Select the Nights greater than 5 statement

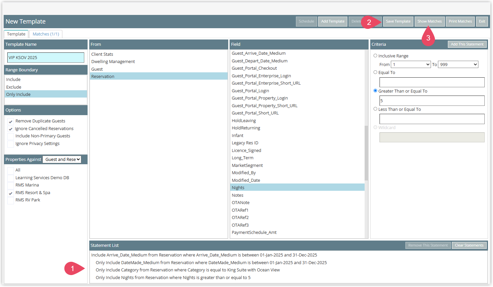[x=173, y=278]
